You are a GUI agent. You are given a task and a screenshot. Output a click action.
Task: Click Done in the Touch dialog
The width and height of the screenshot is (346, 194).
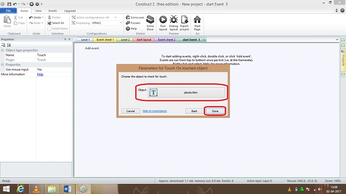click(x=215, y=111)
